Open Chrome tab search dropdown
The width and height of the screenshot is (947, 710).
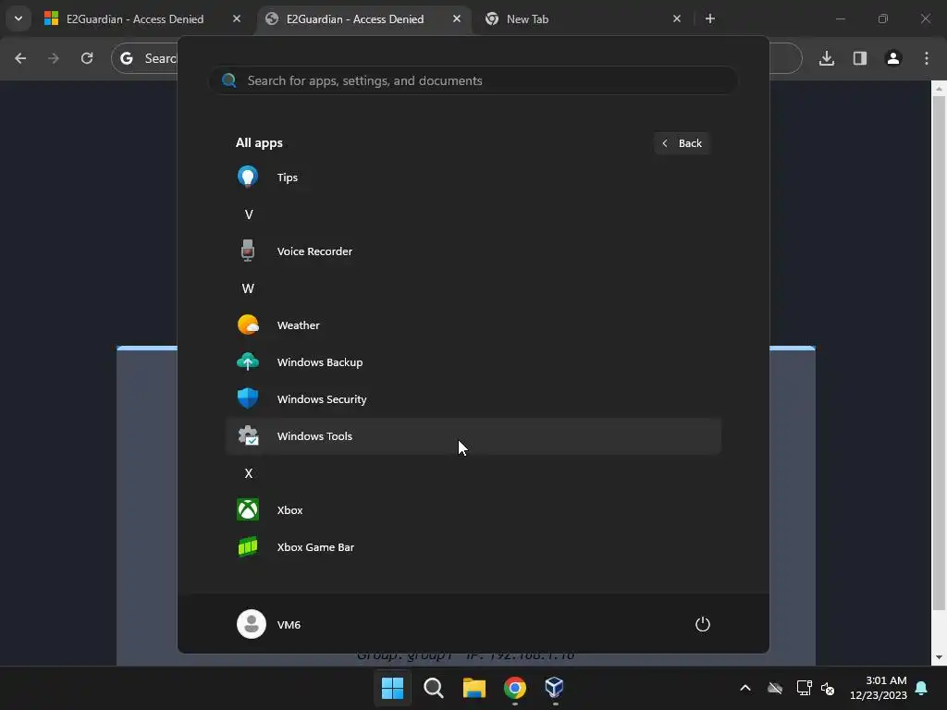coord(18,18)
